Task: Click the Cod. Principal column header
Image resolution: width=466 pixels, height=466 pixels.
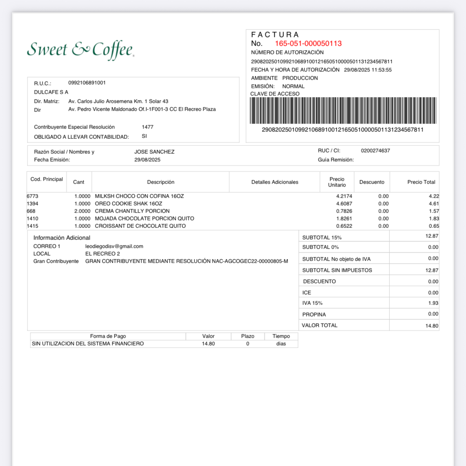Action: coord(47,179)
